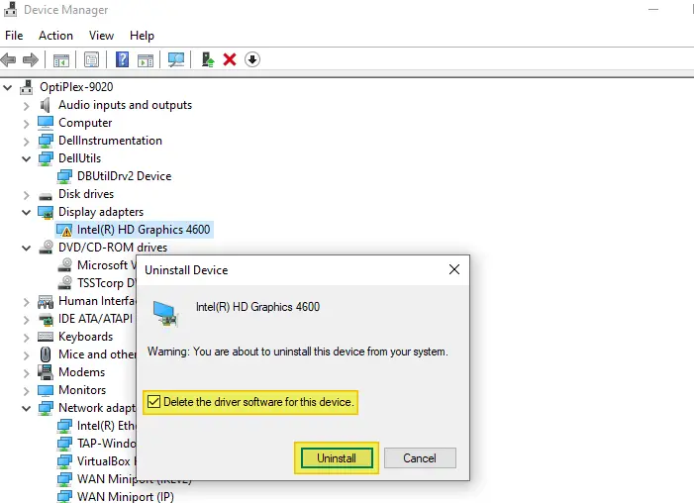This screenshot has width=694, height=503.
Task: Select Intel(R) HD Graphics 4600 tree item
Action: 144,230
